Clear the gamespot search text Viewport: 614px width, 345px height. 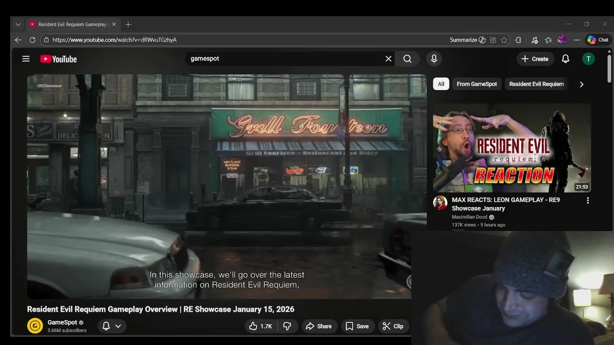click(x=388, y=58)
